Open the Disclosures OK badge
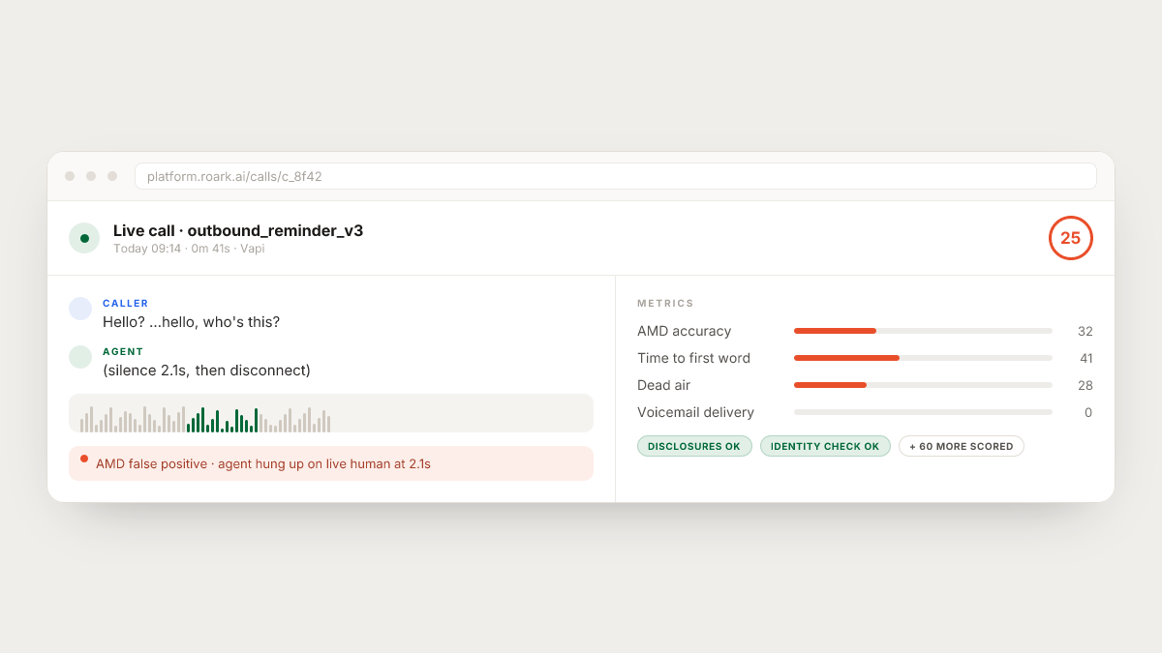This screenshot has height=653, width=1162. tap(694, 446)
